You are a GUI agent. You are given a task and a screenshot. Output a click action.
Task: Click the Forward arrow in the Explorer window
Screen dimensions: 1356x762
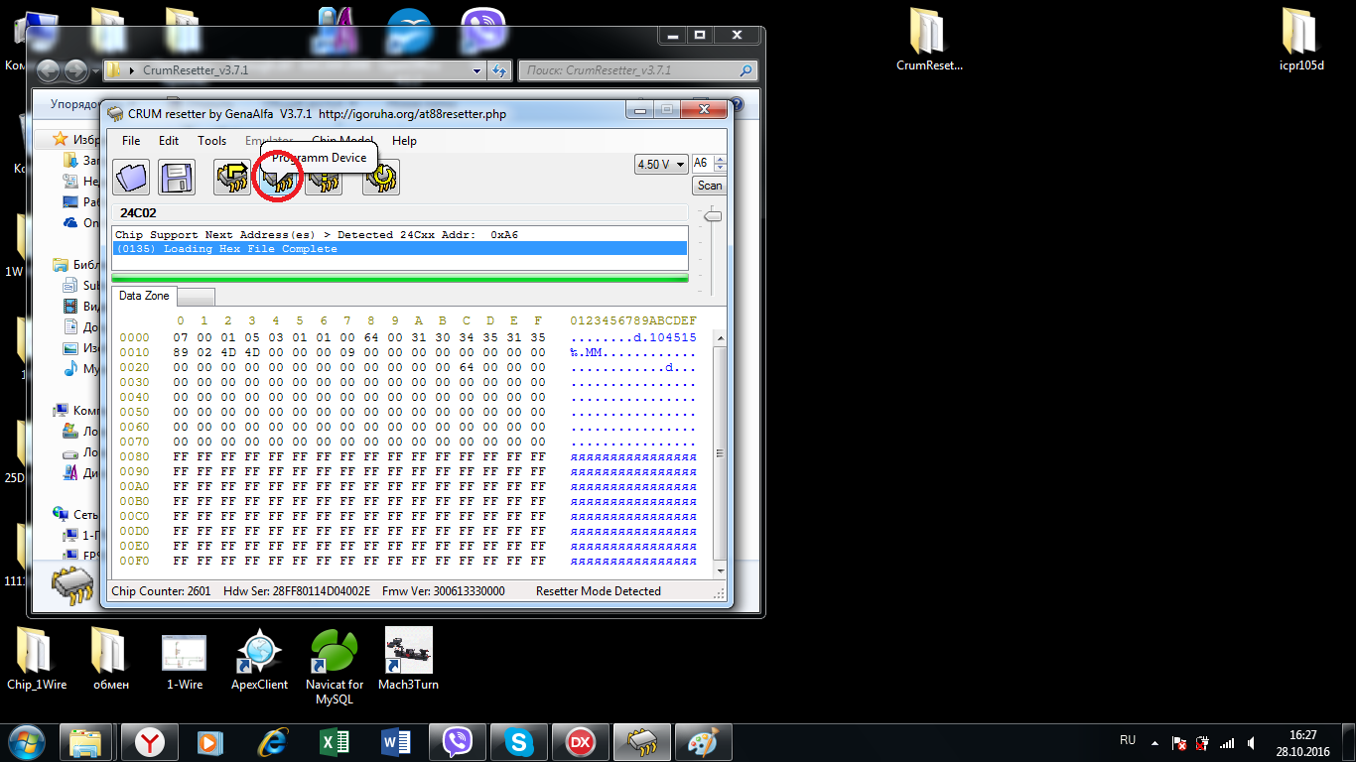click(76, 70)
